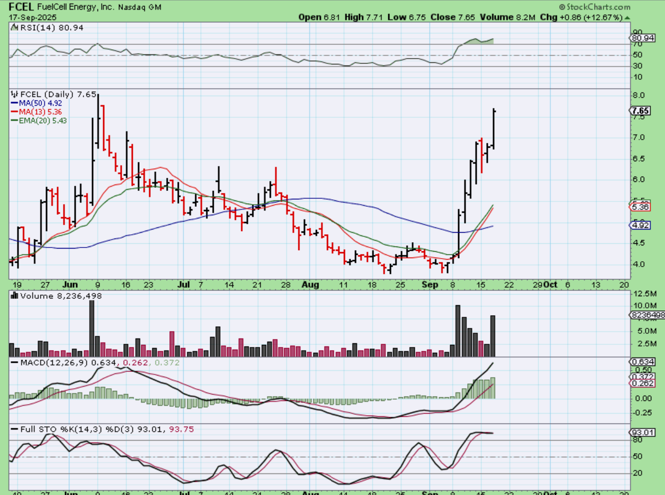Click the 7.65 price tag on right axis
665x495 pixels.
[641, 111]
